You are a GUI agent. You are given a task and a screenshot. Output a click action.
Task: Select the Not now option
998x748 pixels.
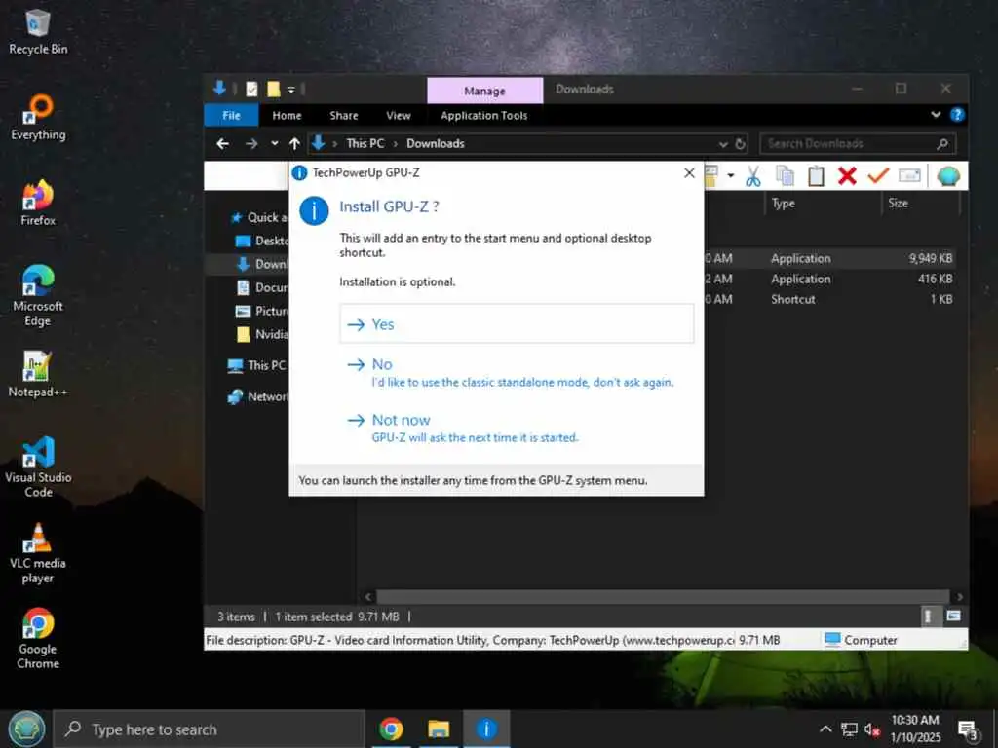click(x=517, y=428)
